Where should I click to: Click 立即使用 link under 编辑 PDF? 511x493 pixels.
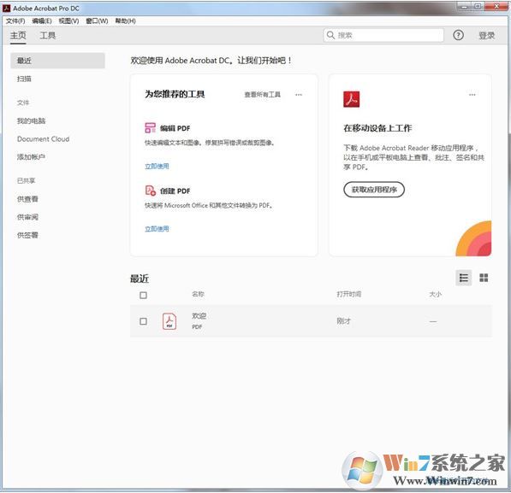point(157,167)
